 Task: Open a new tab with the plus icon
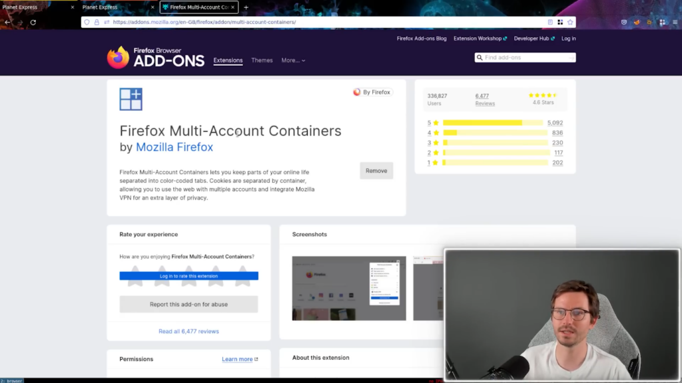(246, 7)
